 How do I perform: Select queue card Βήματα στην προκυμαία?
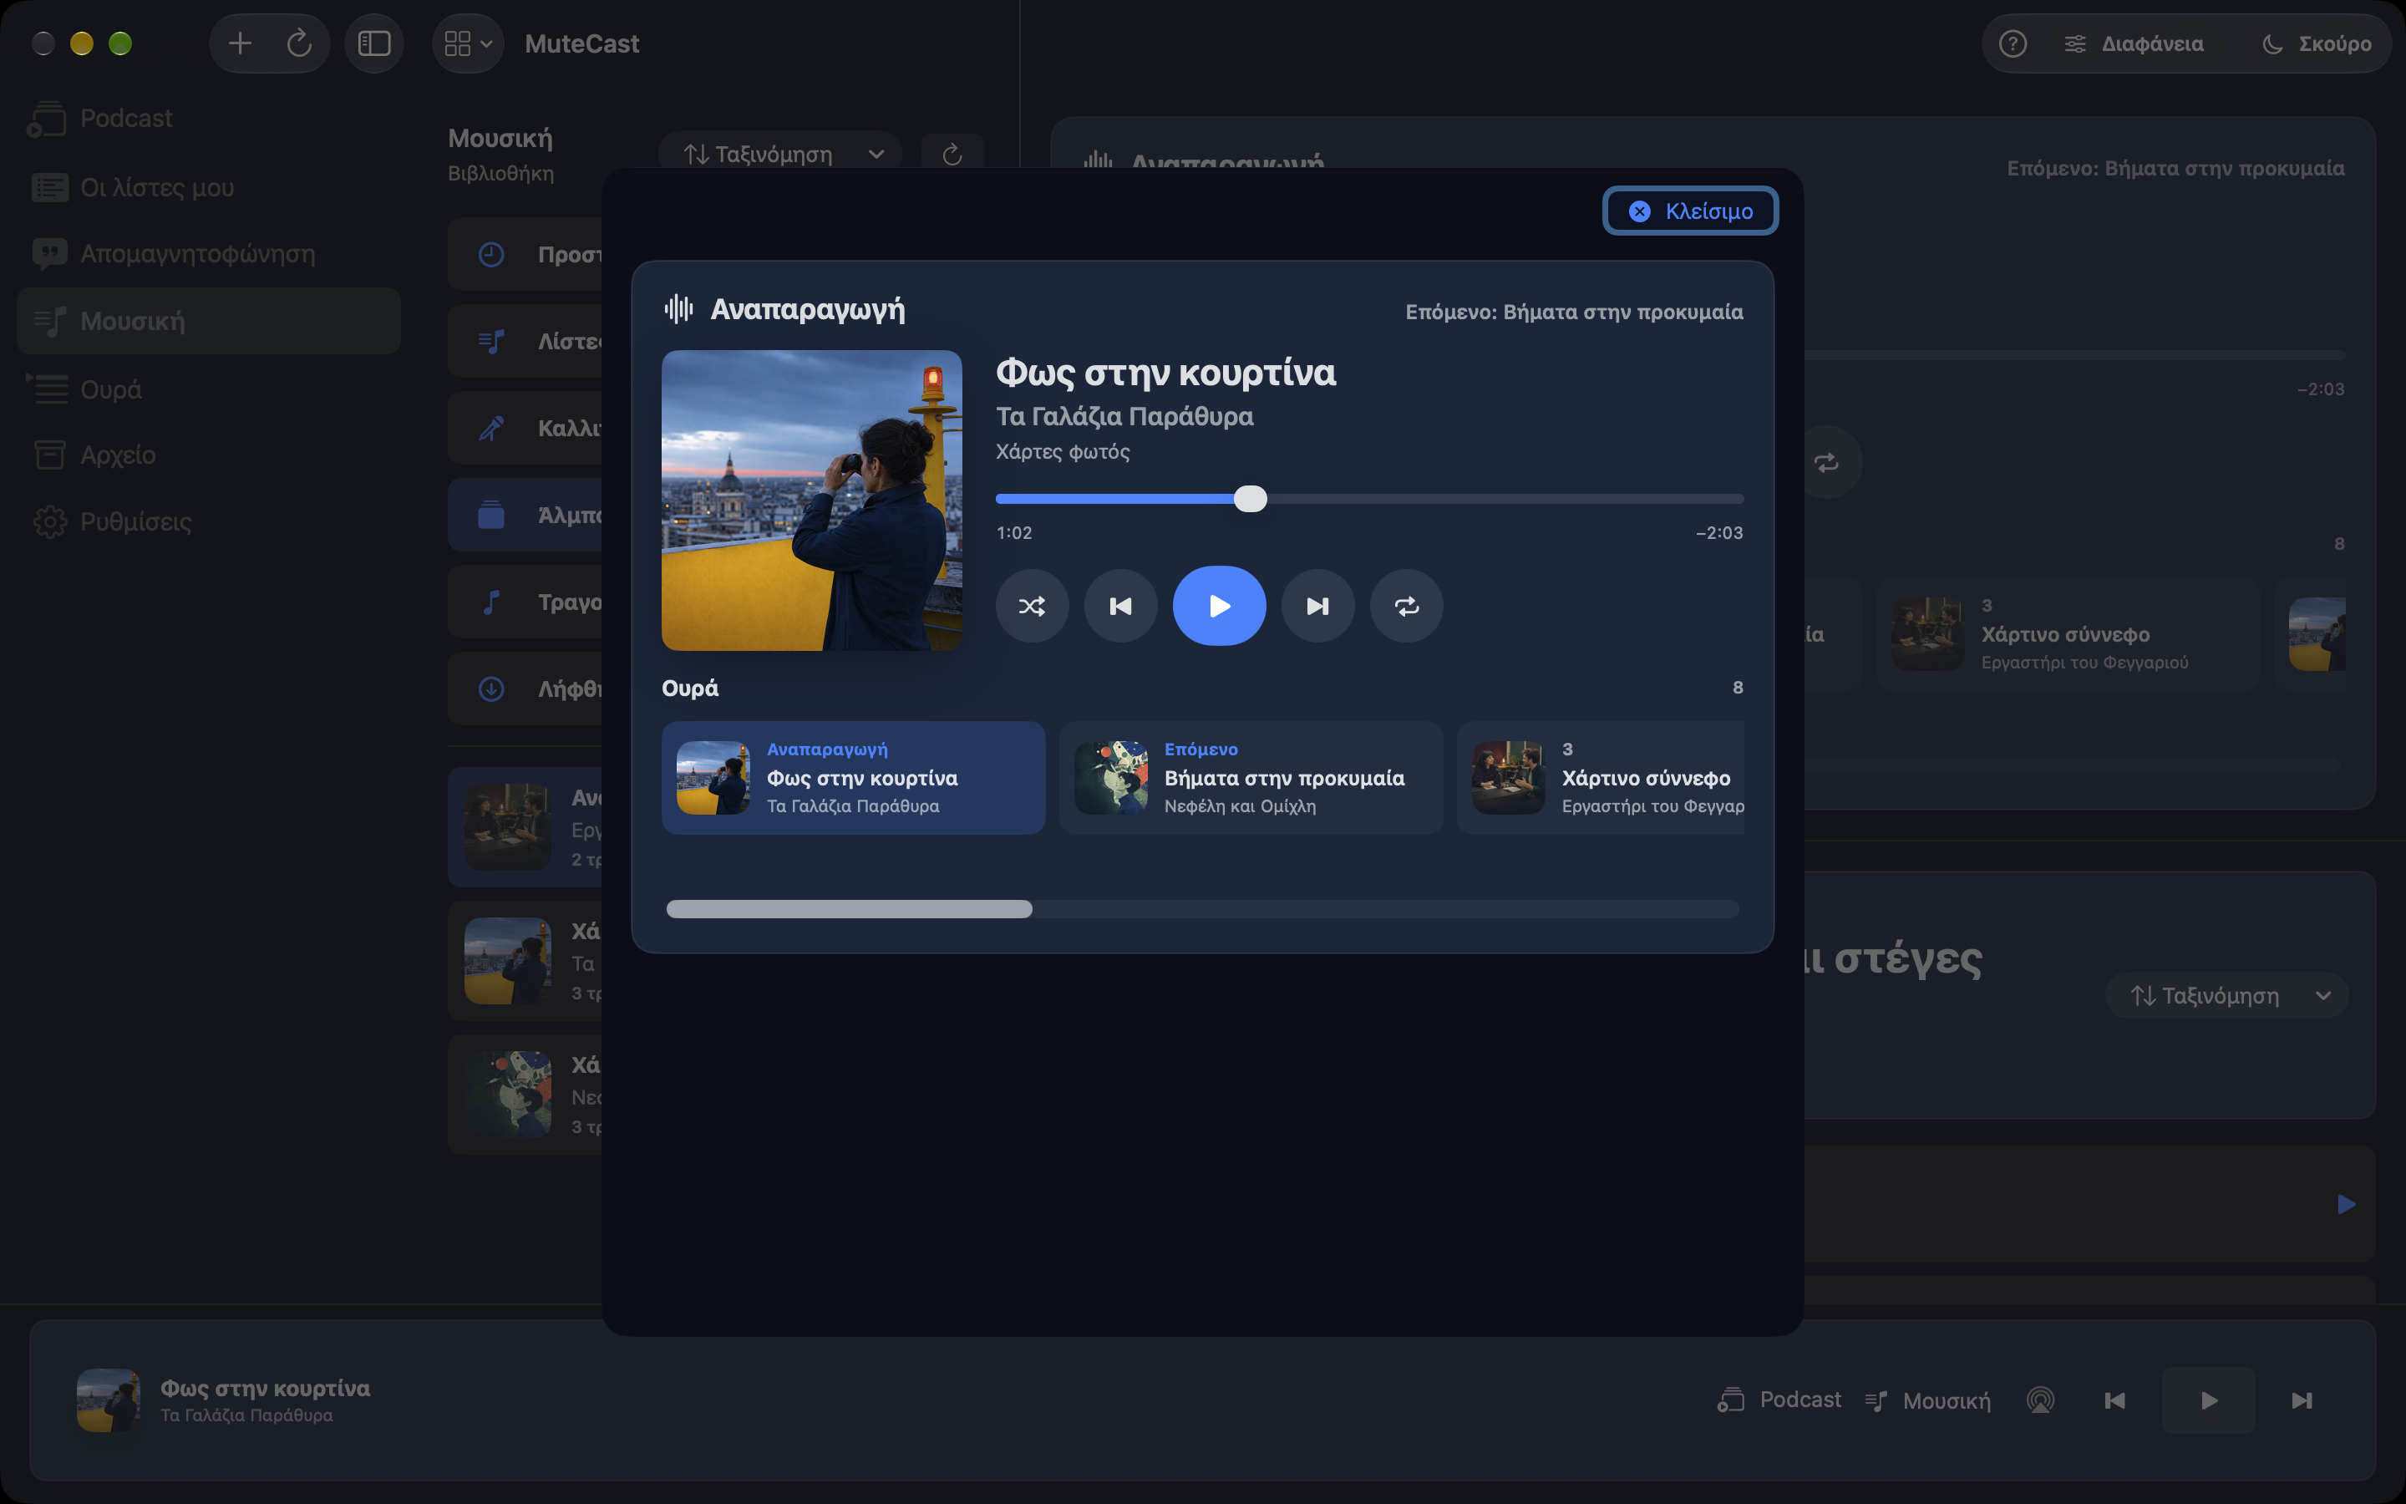(x=1250, y=778)
